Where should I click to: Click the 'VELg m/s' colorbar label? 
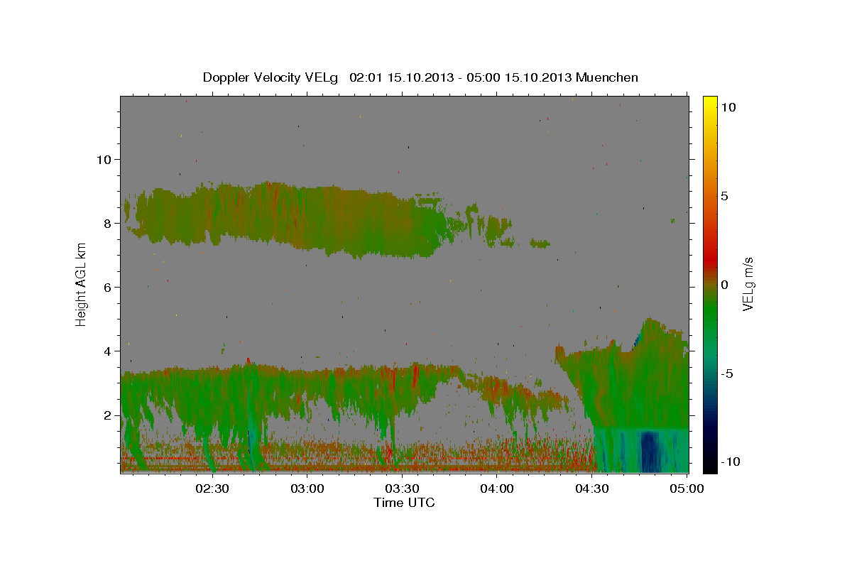pyautogui.click(x=748, y=284)
